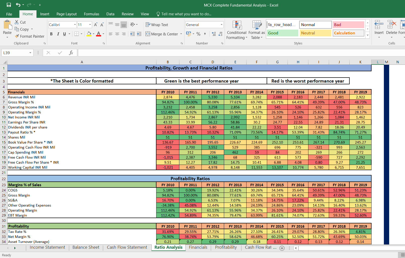
Task: Select the column B header
Action: coord(168,62)
